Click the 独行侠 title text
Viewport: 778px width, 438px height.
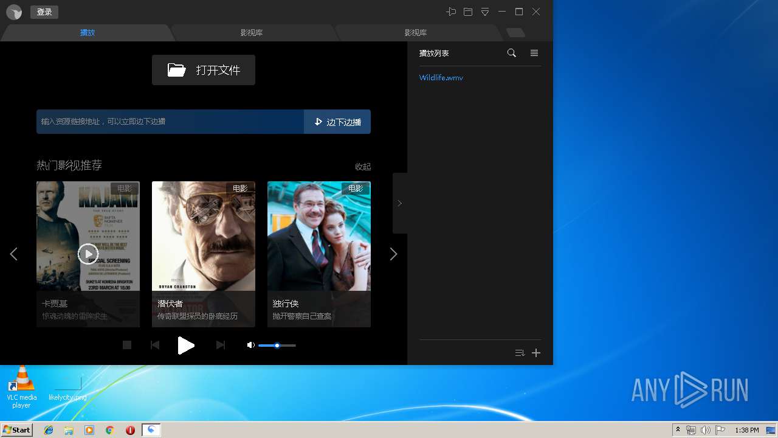tap(286, 304)
